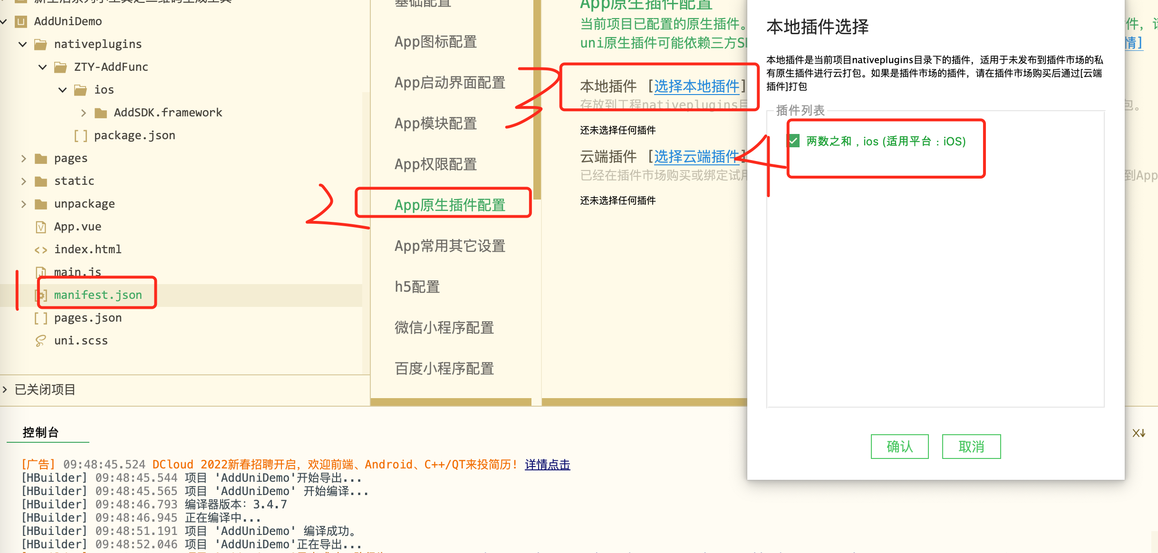Cancel the dialog with 取消 button
The width and height of the screenshot is (1158, 553).
pyautogui.click(x=971, y=447)
